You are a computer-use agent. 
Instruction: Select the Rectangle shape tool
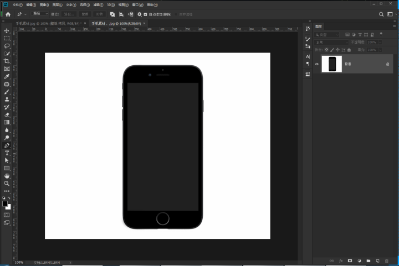7,168
